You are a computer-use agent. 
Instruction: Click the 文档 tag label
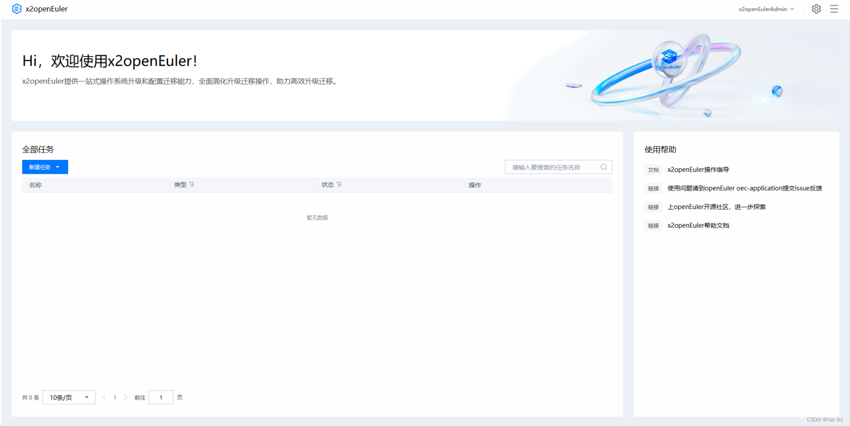point(653,170)
